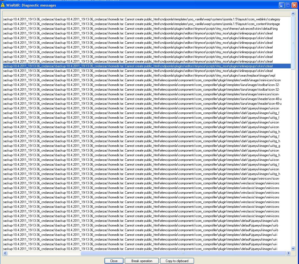Click the highlighted blue message row
The image size is (299, 264).
147,66
